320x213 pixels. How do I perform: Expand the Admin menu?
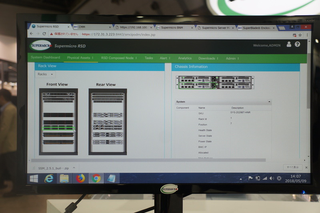click(232, 58)
